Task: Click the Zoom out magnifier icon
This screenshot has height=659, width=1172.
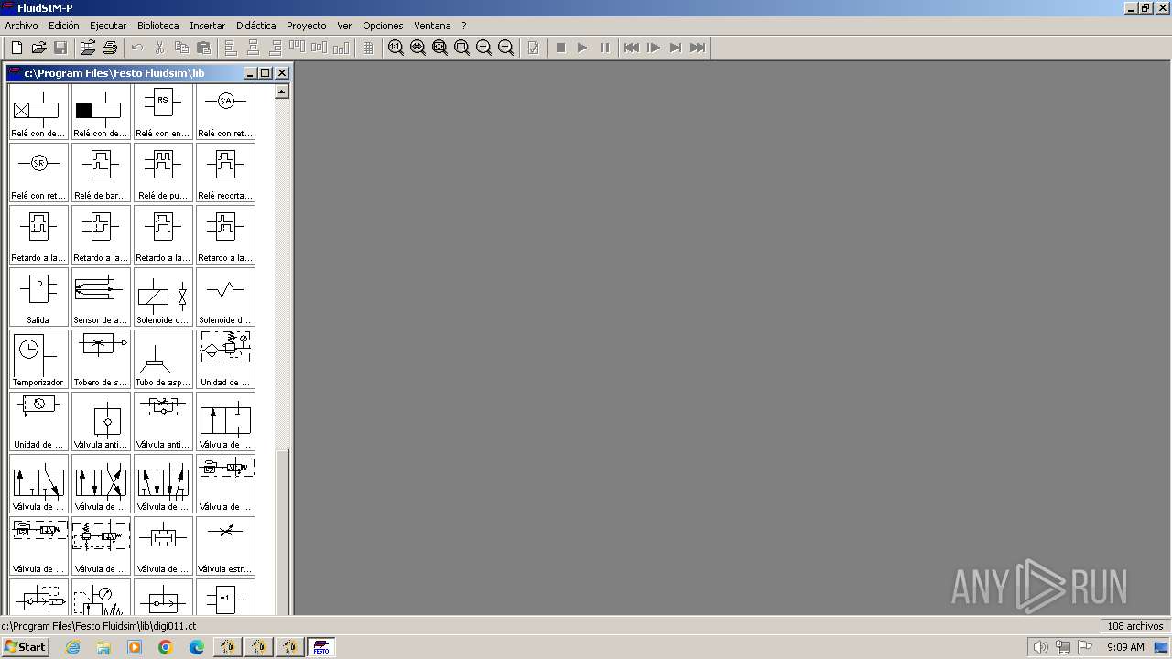Action: coord(505,48)
